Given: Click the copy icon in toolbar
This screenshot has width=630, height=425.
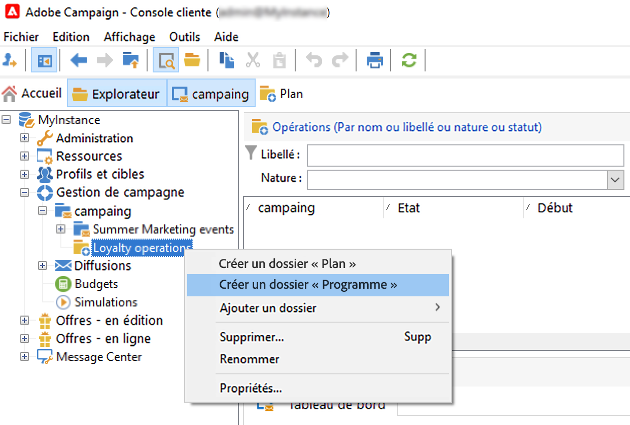Looking at the screenshot, I should pos(226,61).
